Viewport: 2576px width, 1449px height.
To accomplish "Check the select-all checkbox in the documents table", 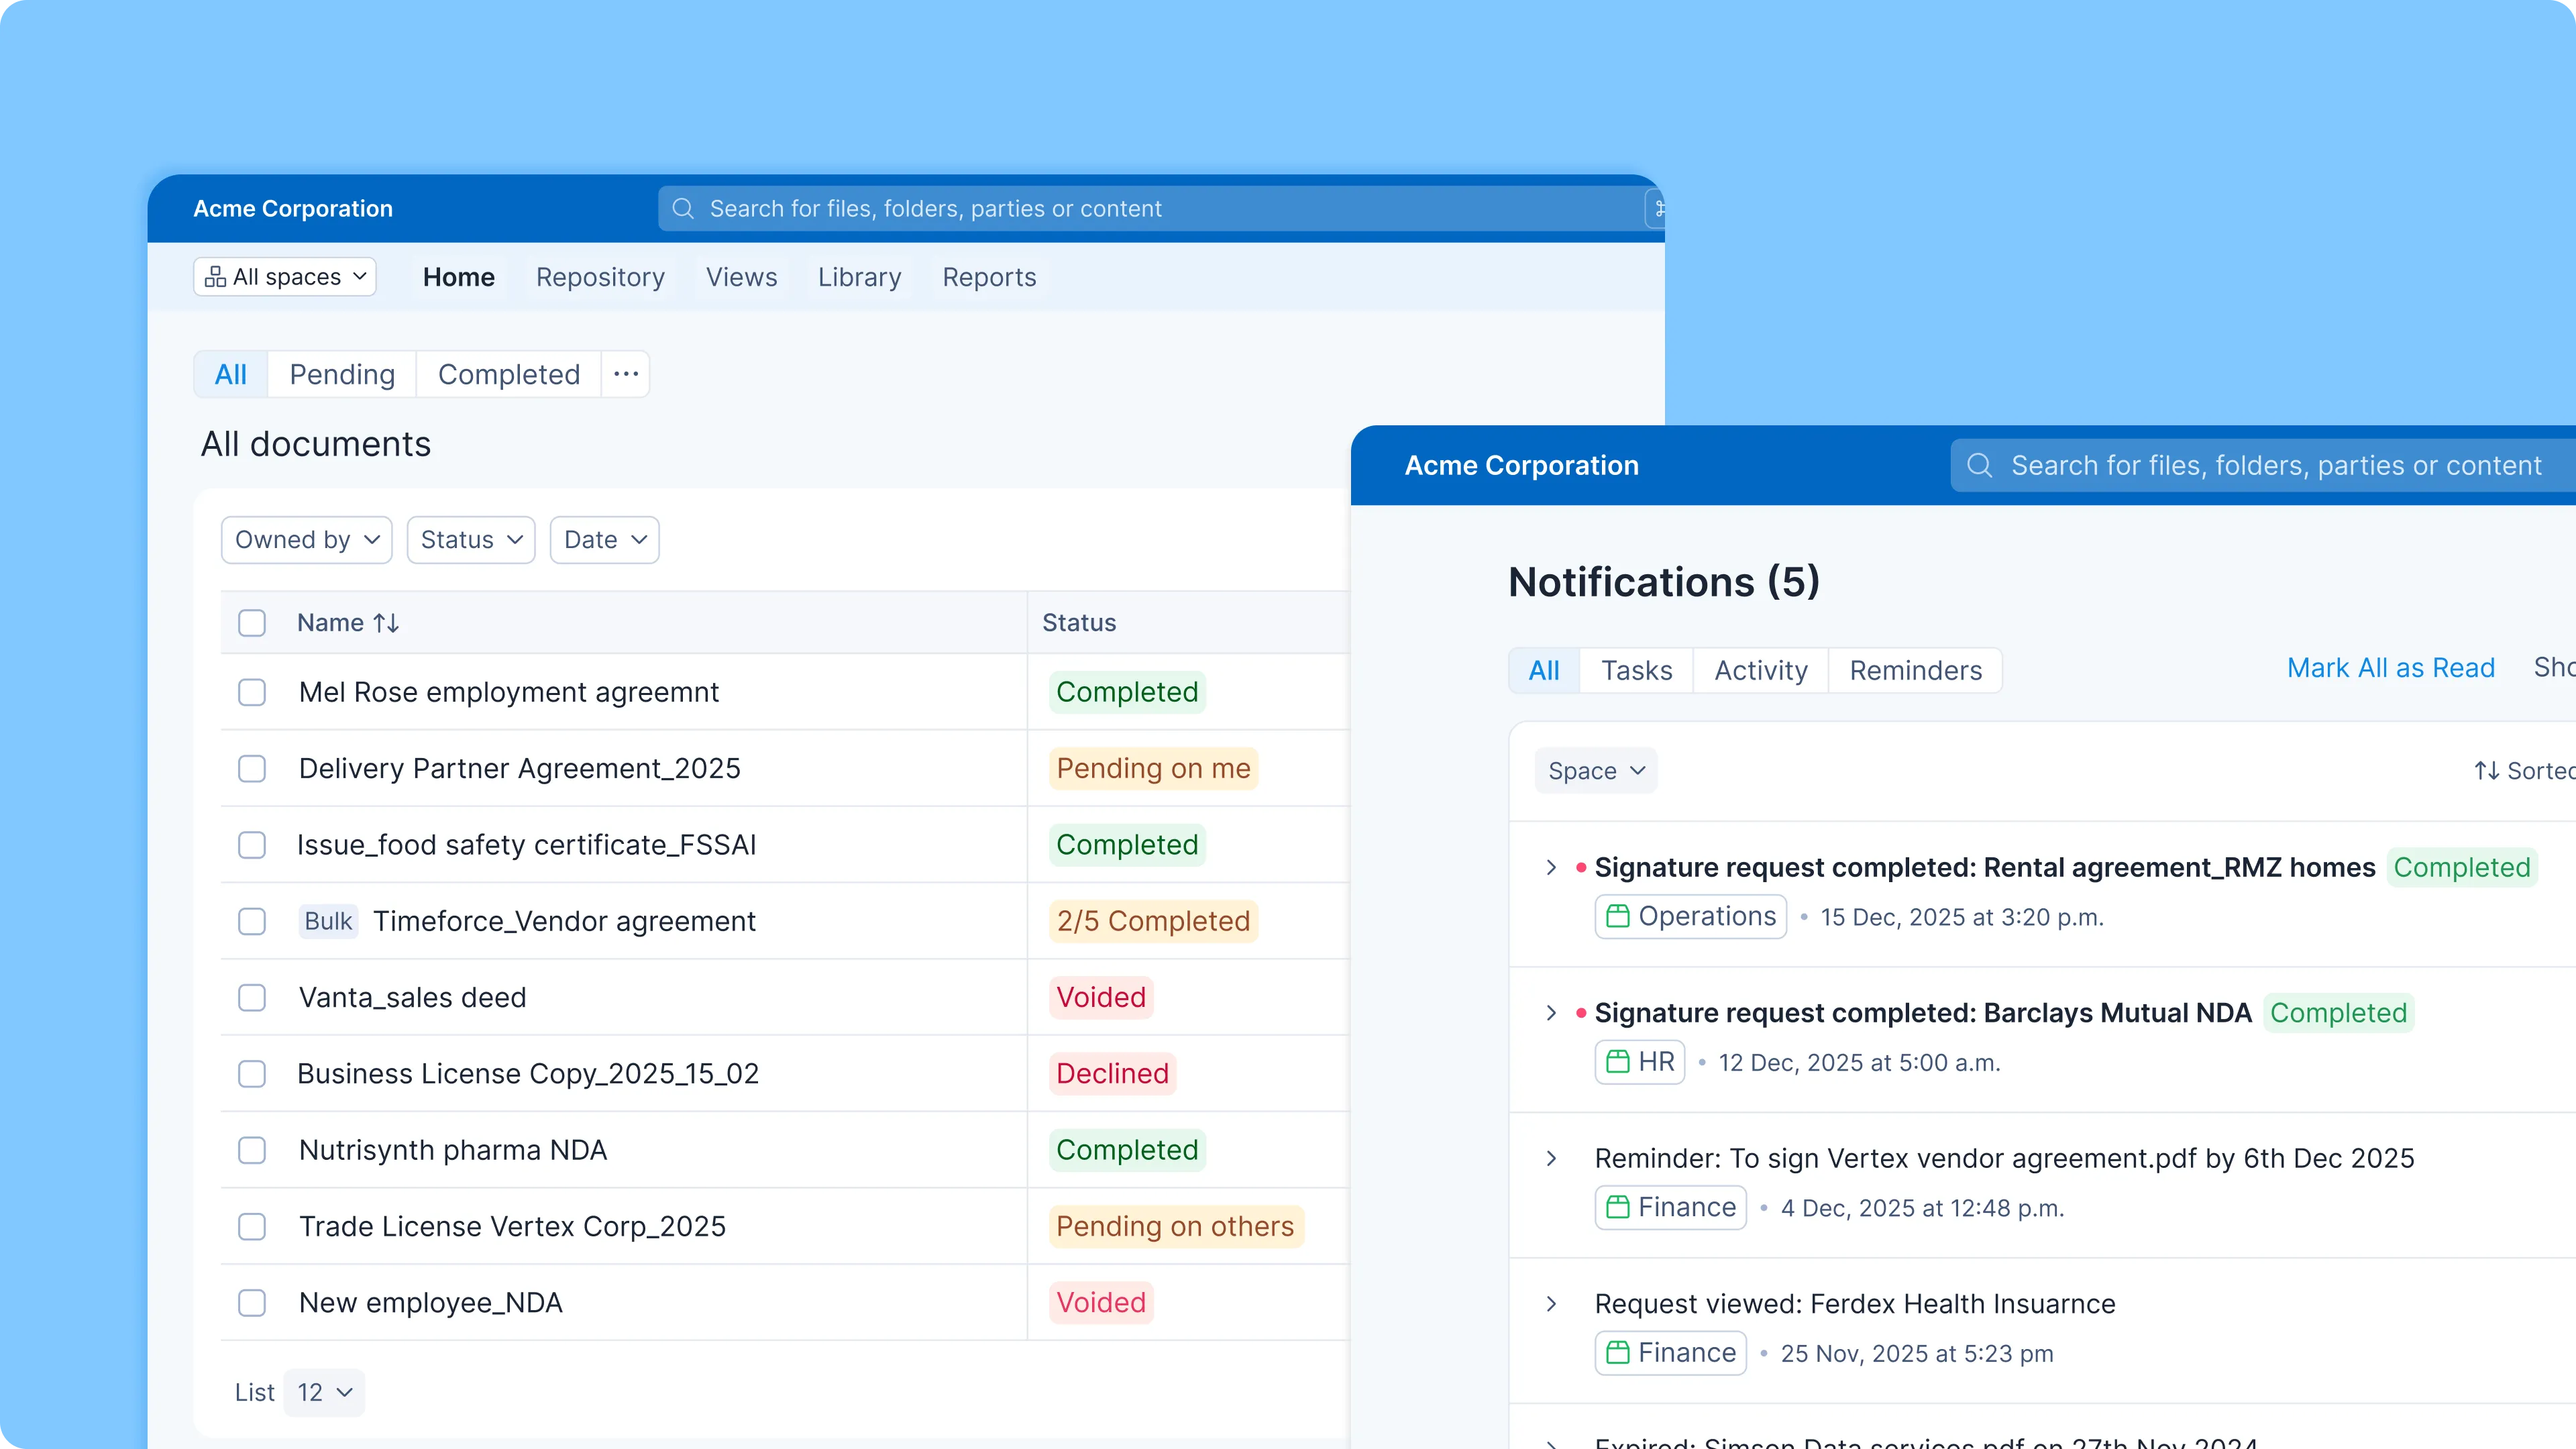I will [252, 622].
